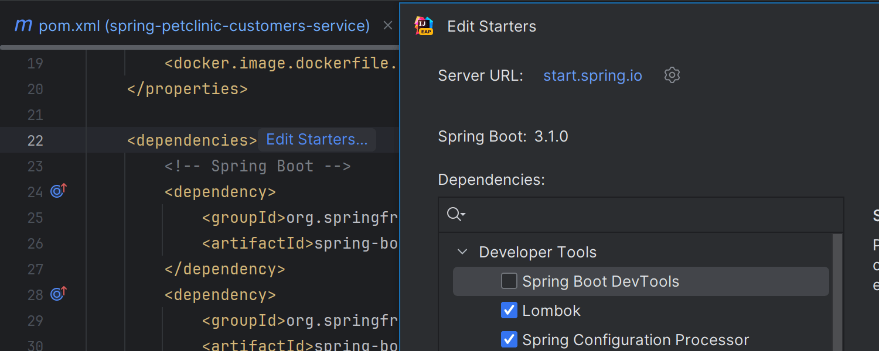Click the Edit Starters inline hint on line 22
This screenshot has height=351, width=879.
(316, 139)
